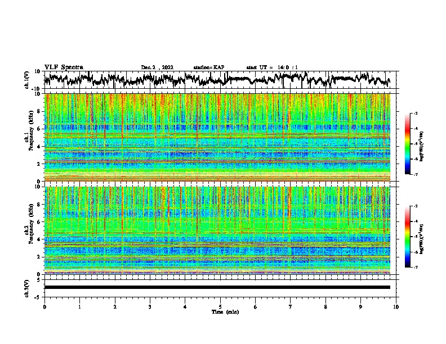Click the ch.1 voltage waveform trace
The image size is (446, 344).
[217, 80]
